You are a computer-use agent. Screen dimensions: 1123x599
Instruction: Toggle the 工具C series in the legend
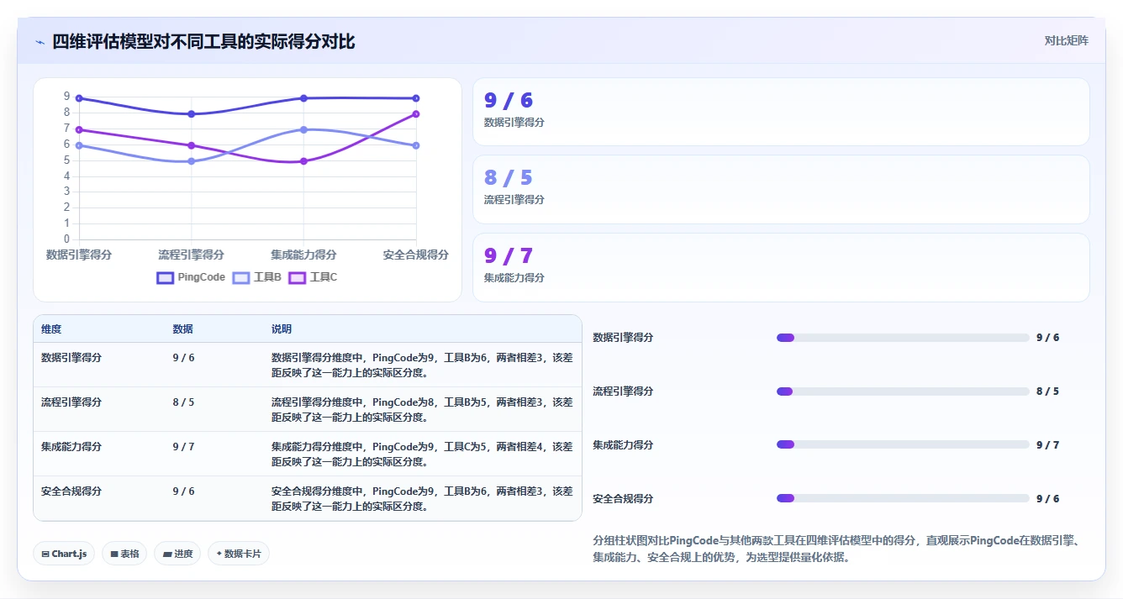(314, 277)
